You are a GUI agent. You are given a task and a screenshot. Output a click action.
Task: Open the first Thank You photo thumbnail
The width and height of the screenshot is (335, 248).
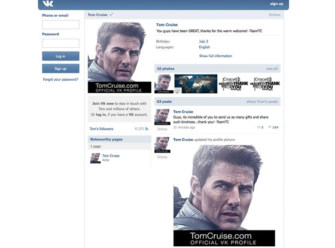coord(233,84)
